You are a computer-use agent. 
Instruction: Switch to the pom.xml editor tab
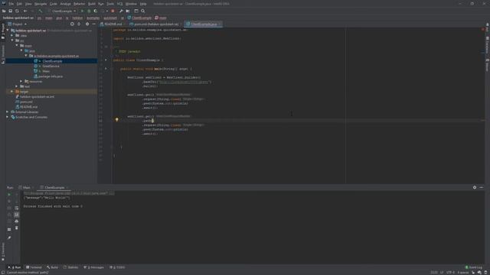(156, 24)
